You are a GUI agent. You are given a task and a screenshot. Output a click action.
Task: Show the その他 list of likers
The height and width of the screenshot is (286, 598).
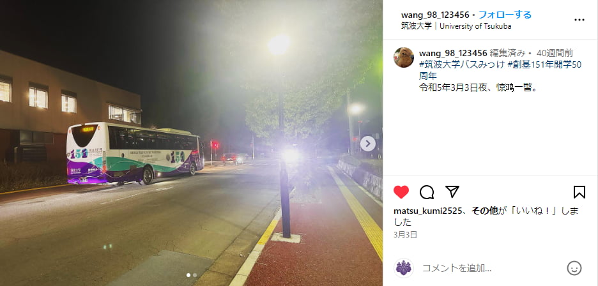tap(485, 211)
